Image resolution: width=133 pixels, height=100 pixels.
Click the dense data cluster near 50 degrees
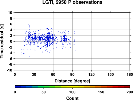48,38
